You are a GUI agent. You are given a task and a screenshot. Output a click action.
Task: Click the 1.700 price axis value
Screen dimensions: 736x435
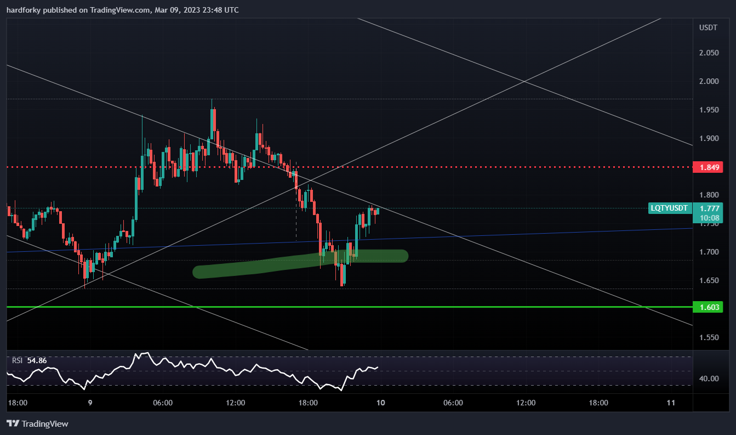(709, 252)
